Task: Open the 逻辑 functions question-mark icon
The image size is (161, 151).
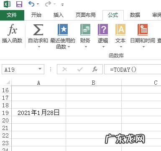Action: [103, 30]
